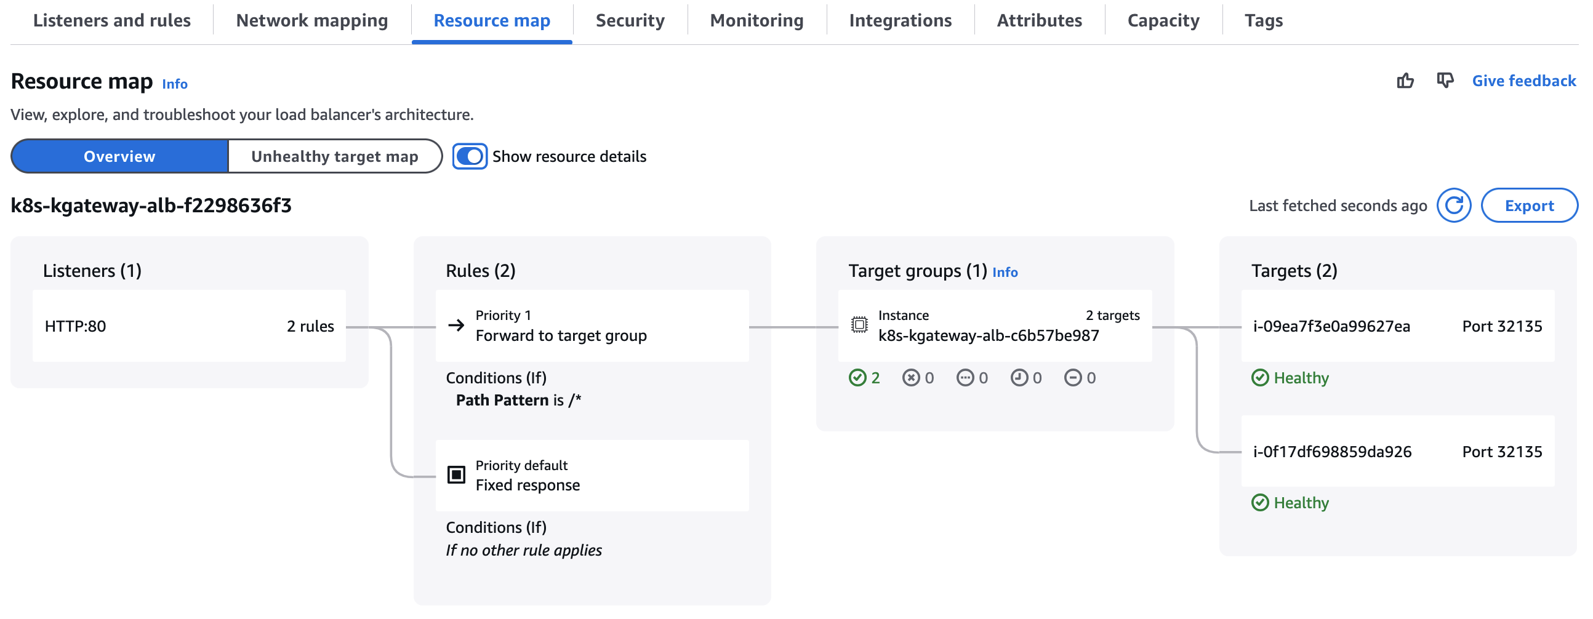Screen dimensions: 1593x619
Task: Open the Give feedback link
Action: click(1523, 81)
